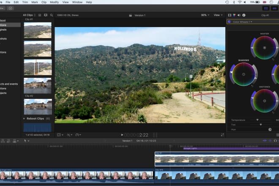Viewport: 279px width, 186px height.
Task: Click the timecode display under viewer
Action: [x=136, y=135]
